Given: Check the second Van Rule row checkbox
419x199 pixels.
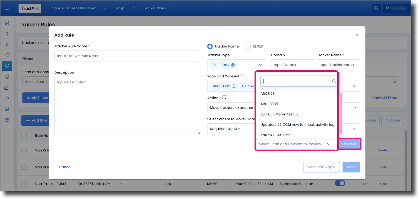Looking at the screenshot, I should 24,167.
